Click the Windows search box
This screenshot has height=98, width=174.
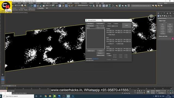(18, 96)
